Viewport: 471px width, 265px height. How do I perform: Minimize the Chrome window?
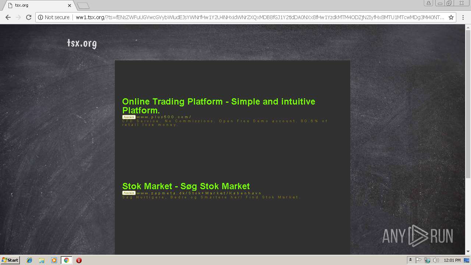tap(440, 3)
